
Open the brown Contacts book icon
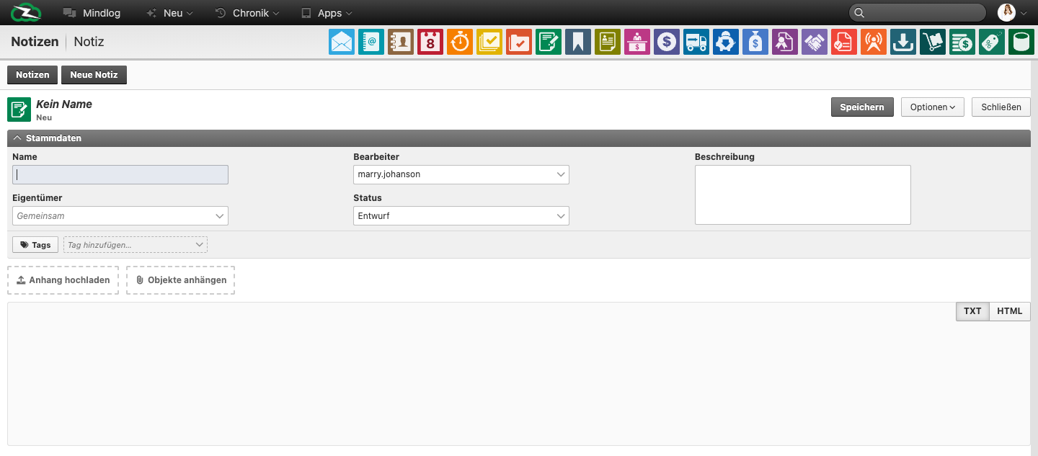(x=401, y=42)
